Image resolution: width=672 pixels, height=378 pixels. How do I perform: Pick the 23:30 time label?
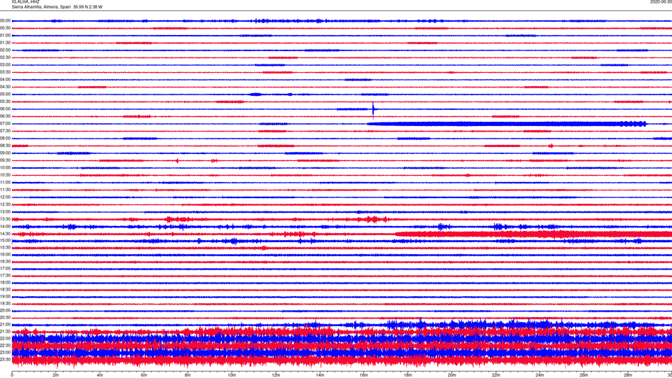pyautogui.click(x=5, y=359)
